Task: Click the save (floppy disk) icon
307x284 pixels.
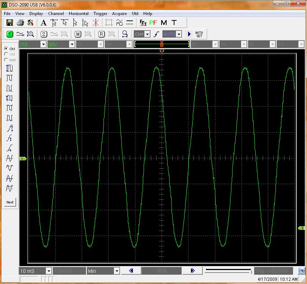Action: (10, 23)
